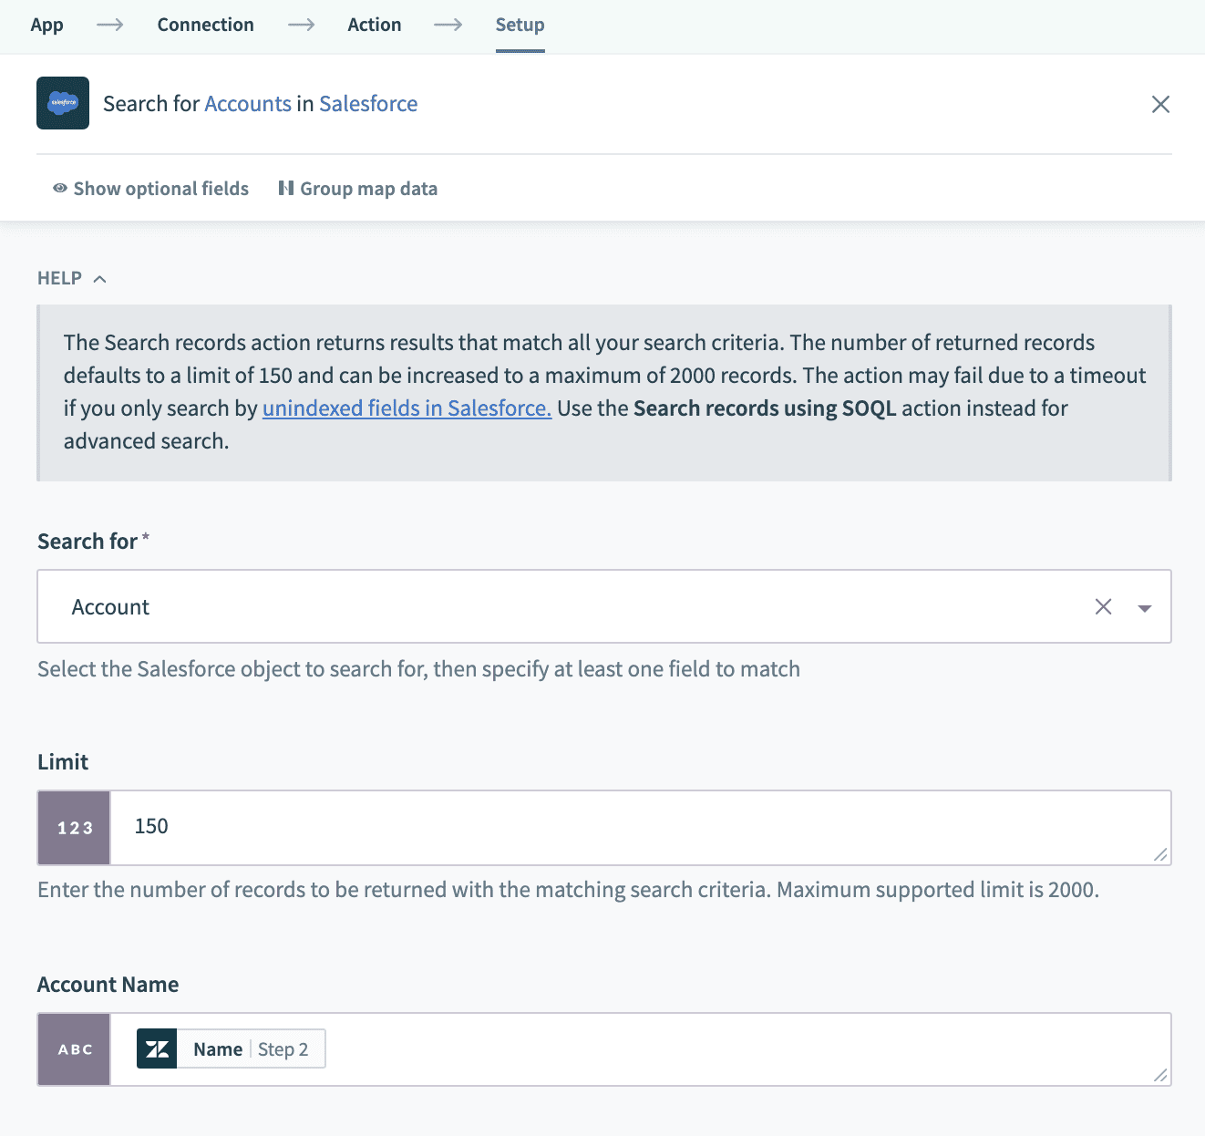1205x1136 pixels.
Task: Go to the App step tab
Action: [46, 25]
